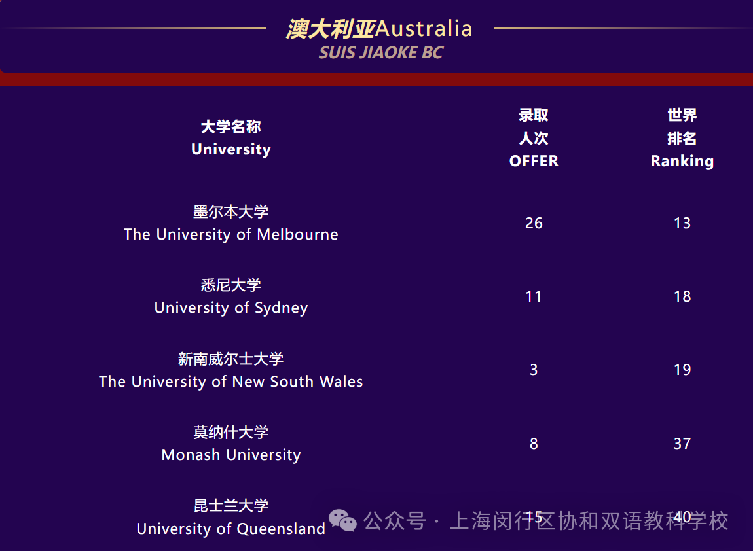Select The University of New South Wales

coord(230,370)
